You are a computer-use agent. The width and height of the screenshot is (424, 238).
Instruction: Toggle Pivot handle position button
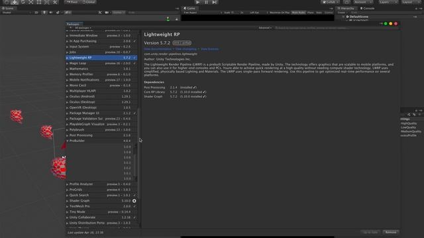72,2
